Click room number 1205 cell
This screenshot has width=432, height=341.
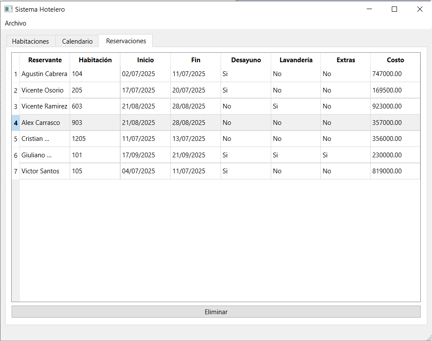95,139
